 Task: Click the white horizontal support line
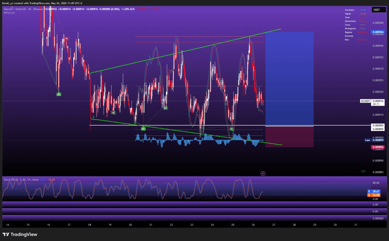tap(177, 125)
